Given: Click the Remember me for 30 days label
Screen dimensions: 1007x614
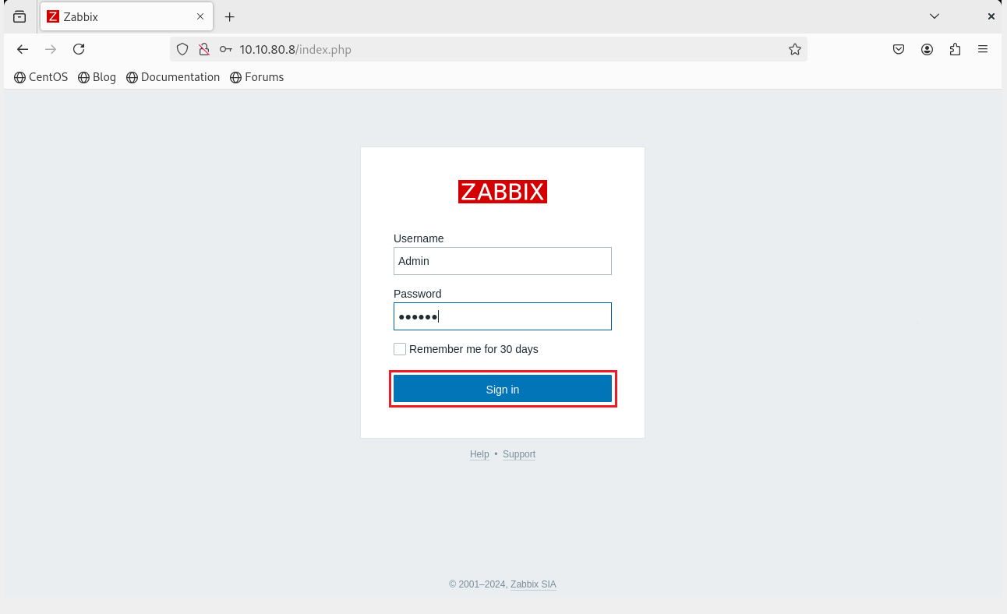Looking at the screenshot, I should tap(474, 349).
